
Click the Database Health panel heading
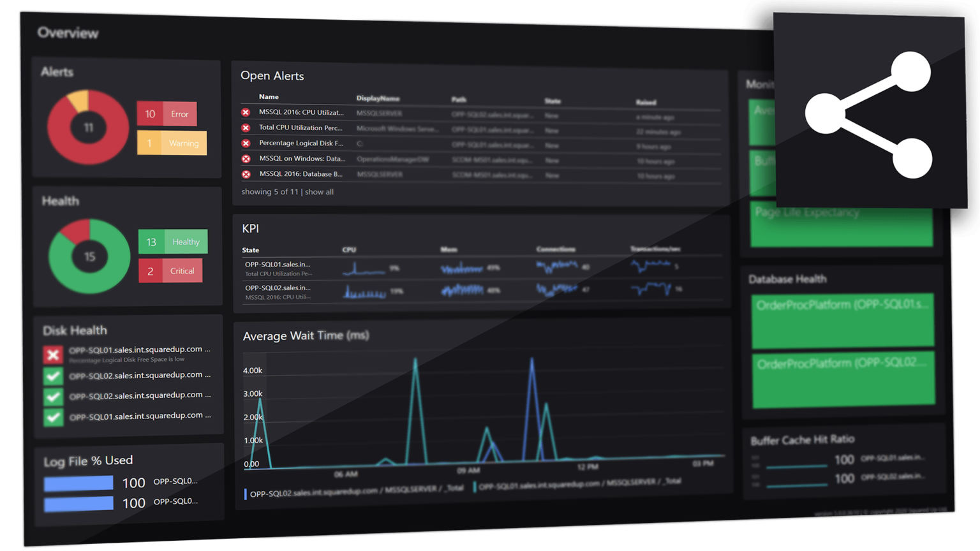787,279
